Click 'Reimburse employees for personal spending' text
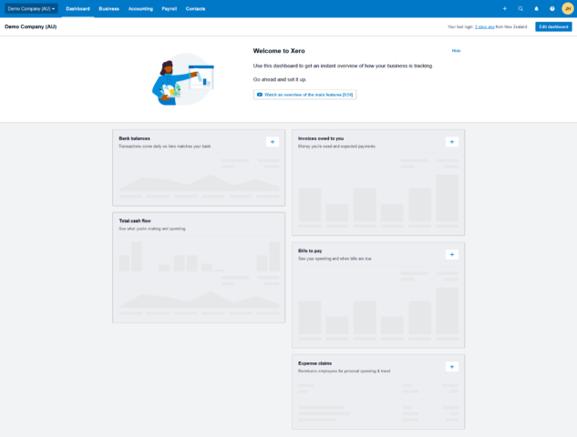The image size is (577, 437). pos(344,371)
